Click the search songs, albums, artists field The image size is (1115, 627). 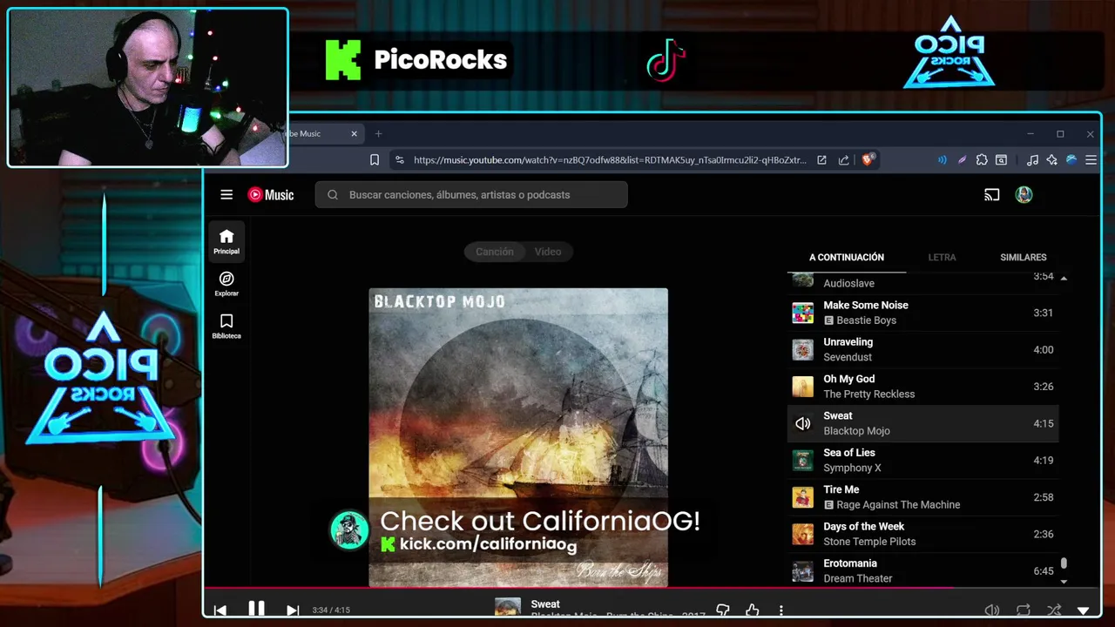tap(471, 195)
